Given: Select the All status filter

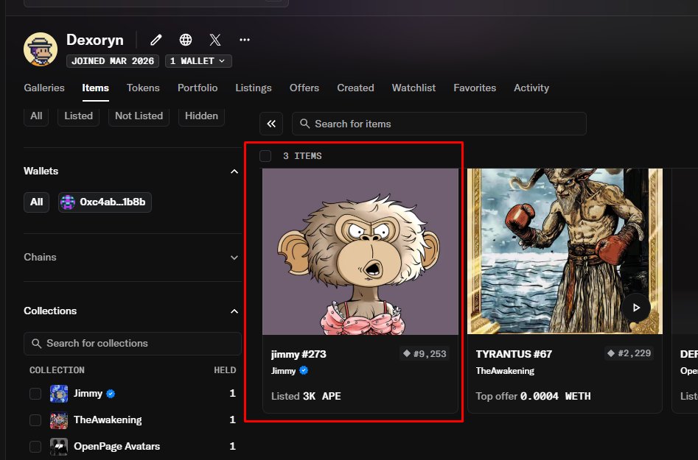Looking at the screenshot, I should pyautogui.click(x=36, y=116).
